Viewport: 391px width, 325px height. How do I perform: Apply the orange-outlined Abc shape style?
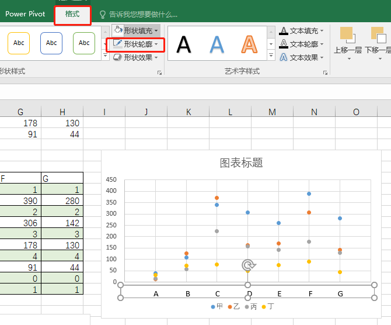point(19,43)
